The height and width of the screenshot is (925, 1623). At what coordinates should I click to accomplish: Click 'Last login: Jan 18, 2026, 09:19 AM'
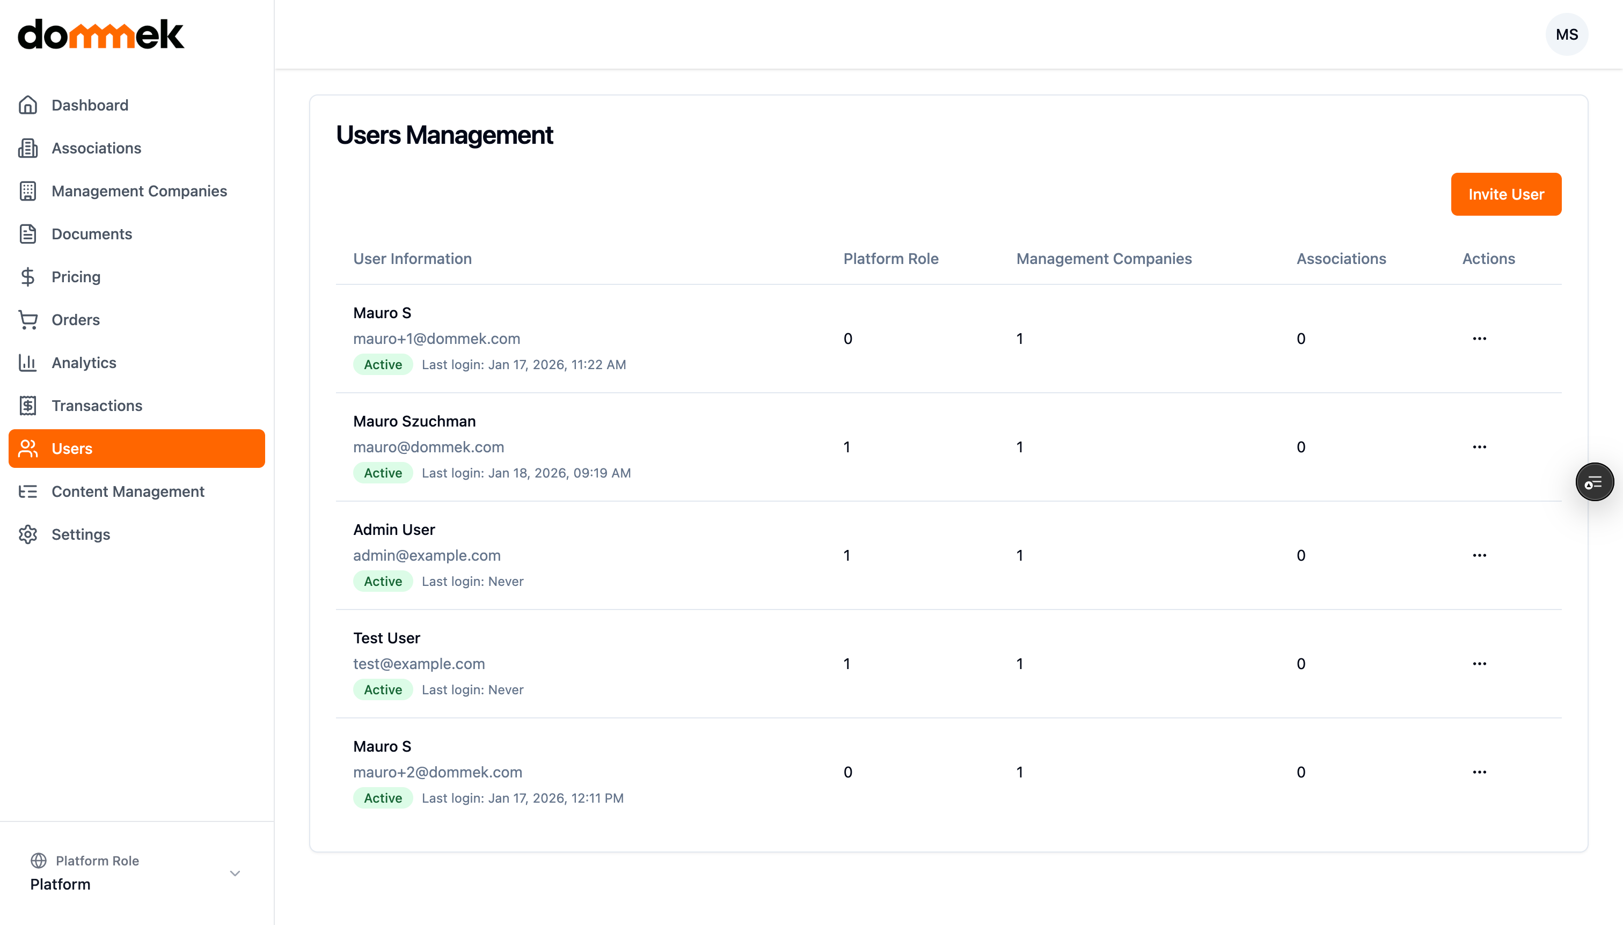[x=526, y=473]
